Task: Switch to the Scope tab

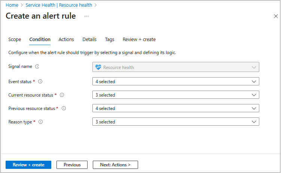Action: click(x=15, y=40)
